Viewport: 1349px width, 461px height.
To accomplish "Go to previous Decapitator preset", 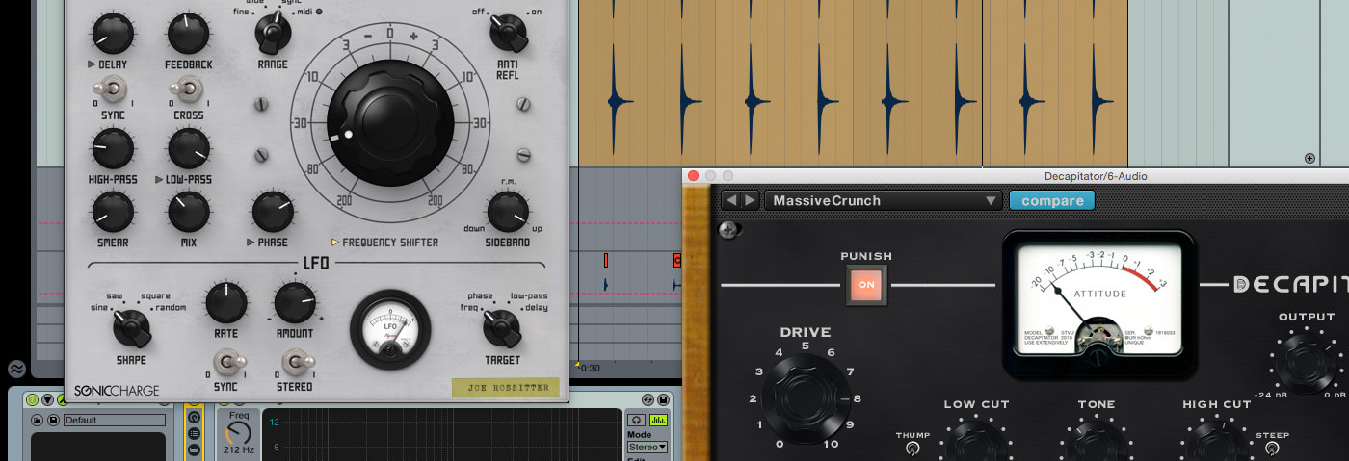I will [x=729, y=200].
